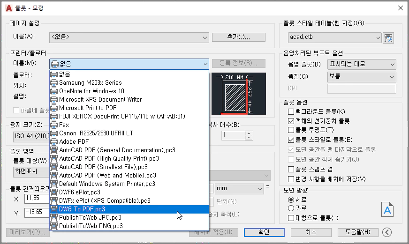Screen dimensions: 409x244
Task: Click 추가(.)... button
Action: point(239,37)
